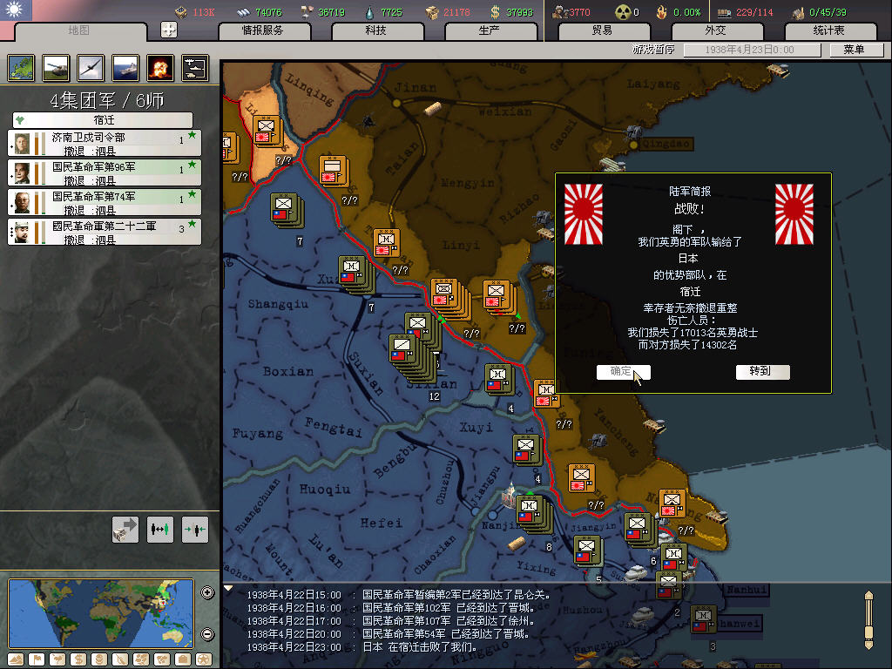The height and width of the screenshot is (669, 892).
Task: Click the date display 1938年4月23日
Action: click(x=752, y=50)
